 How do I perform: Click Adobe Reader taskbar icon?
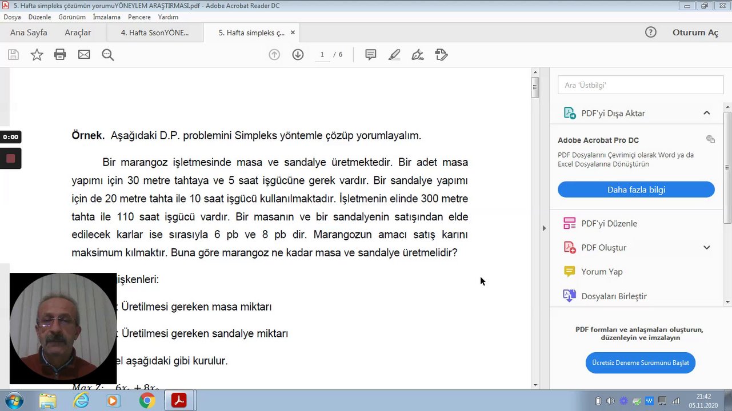(x=179, y=401)
